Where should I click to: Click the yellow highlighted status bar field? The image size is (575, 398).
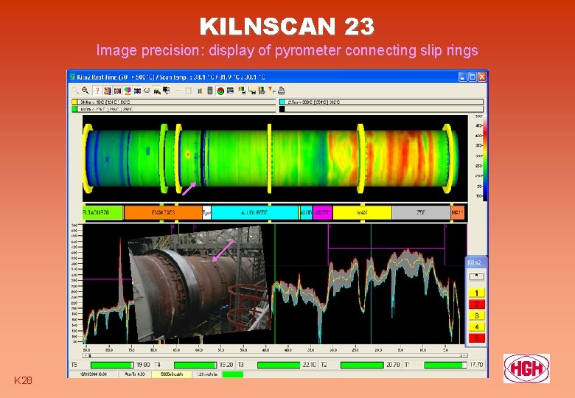[x=172, y=374]
